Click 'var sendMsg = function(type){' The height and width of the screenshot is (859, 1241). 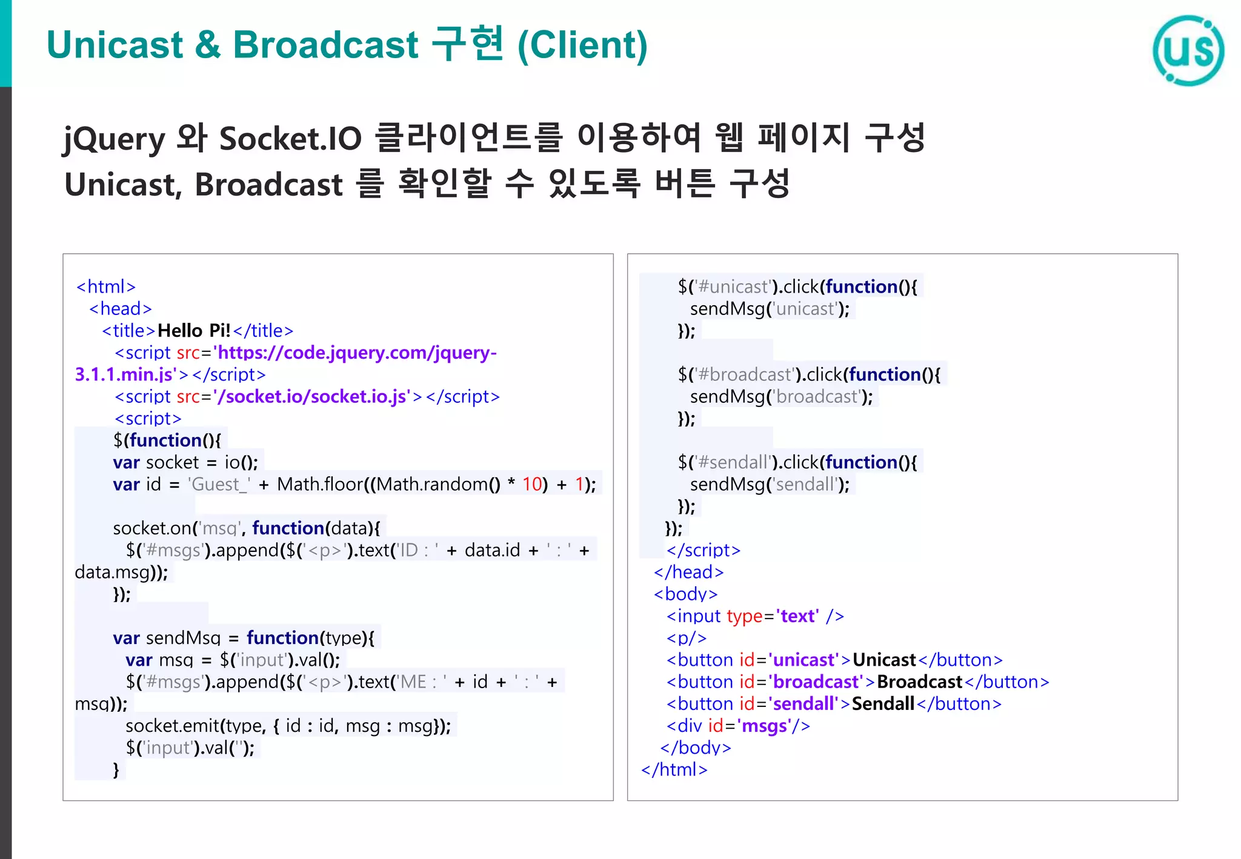244,638
